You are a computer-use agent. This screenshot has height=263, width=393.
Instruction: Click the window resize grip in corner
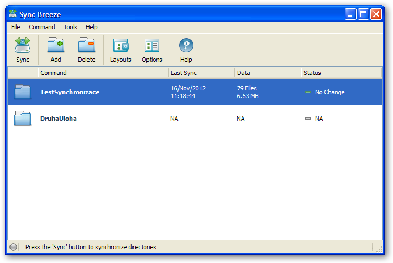pos(379,249)
